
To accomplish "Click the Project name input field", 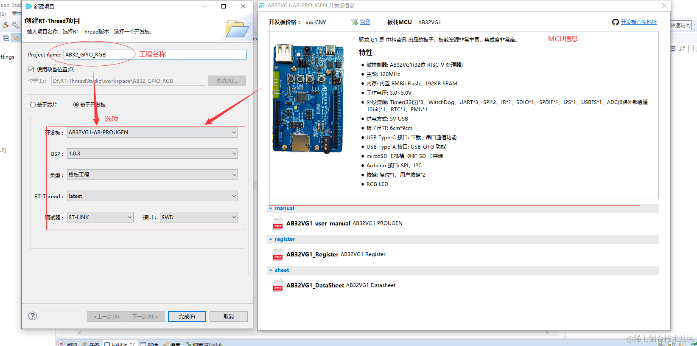I will (x=155, y=54).
